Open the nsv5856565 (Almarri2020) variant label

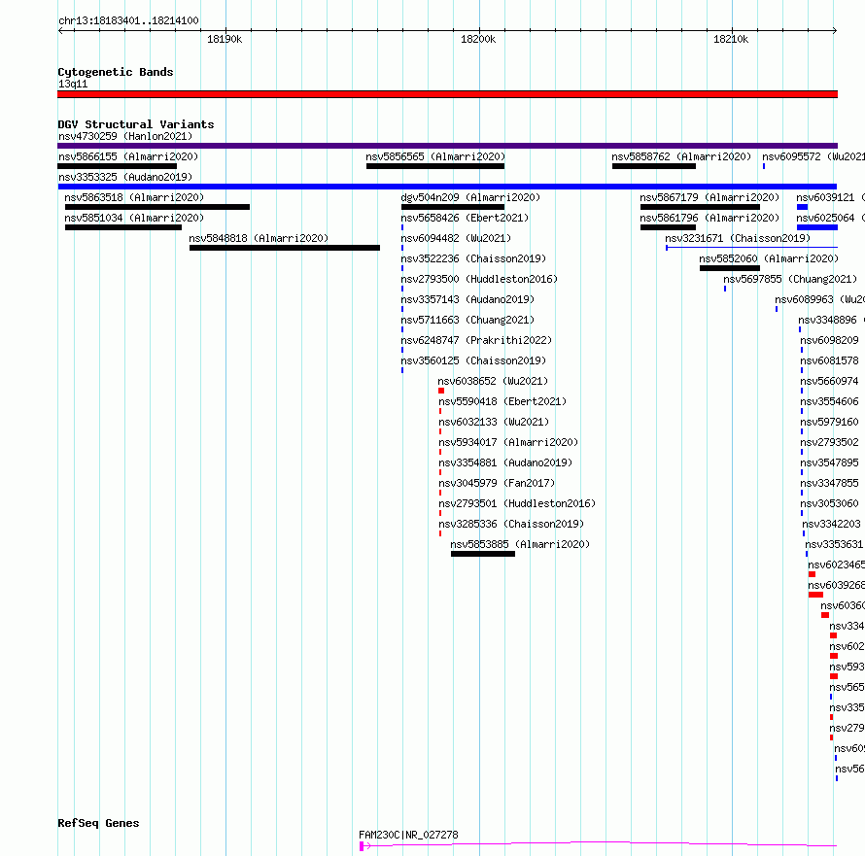pyautogui.click(x=435, y=156)
